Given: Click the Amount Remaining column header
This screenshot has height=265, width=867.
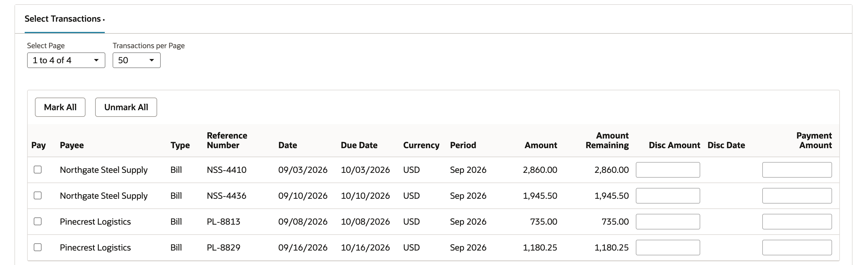Looking at the screenshot, I should pos(607,140).
